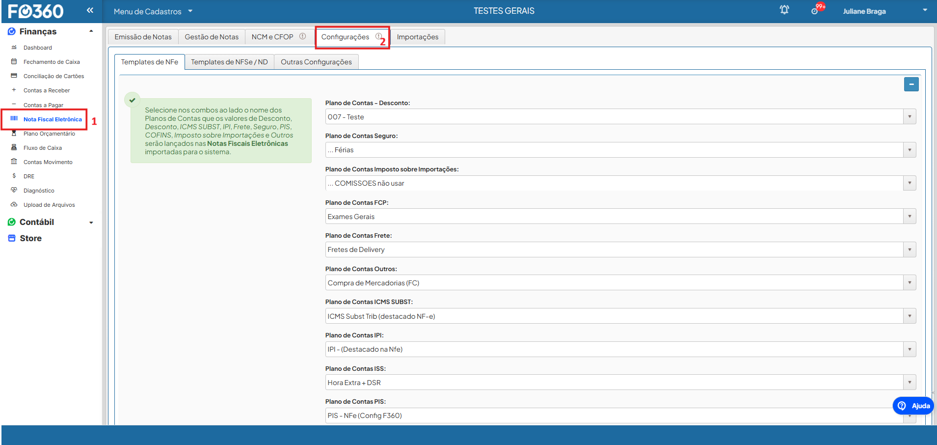Open Conciliação de Cartões

pos(54,76)
